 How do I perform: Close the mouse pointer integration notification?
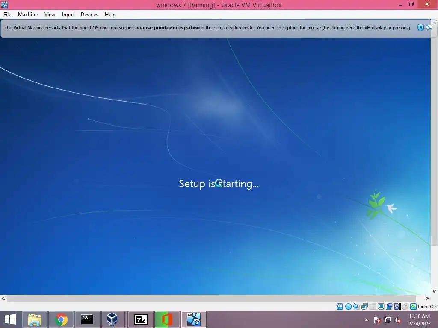coord(420,27)
